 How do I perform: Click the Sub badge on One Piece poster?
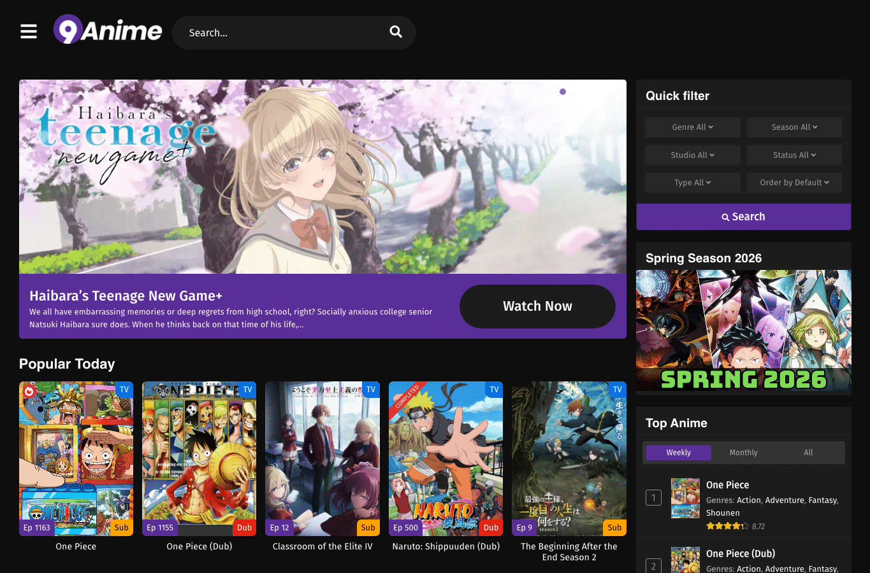coord(122,527)
